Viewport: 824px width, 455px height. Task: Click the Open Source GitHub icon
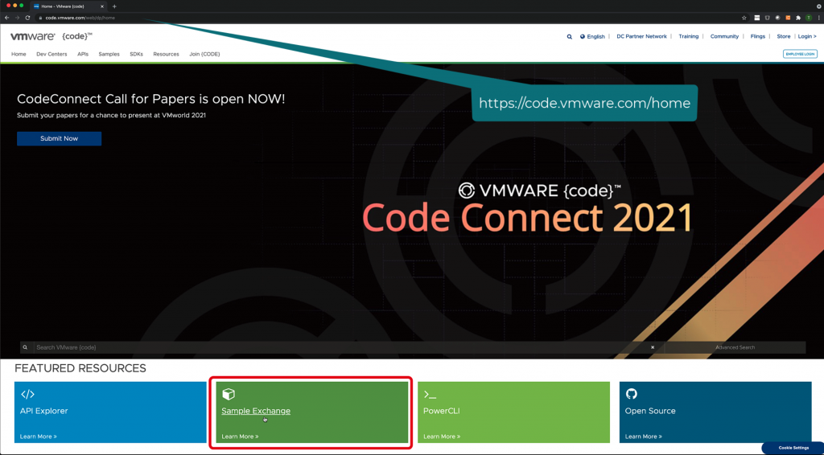pyautogui.click(x=631, y=394)
